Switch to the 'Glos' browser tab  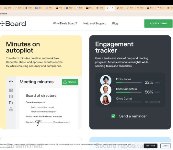point(100,8)
